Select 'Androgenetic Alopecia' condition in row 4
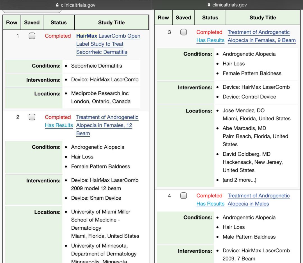This screenshot has width=303, height=263. pos(249,218)
